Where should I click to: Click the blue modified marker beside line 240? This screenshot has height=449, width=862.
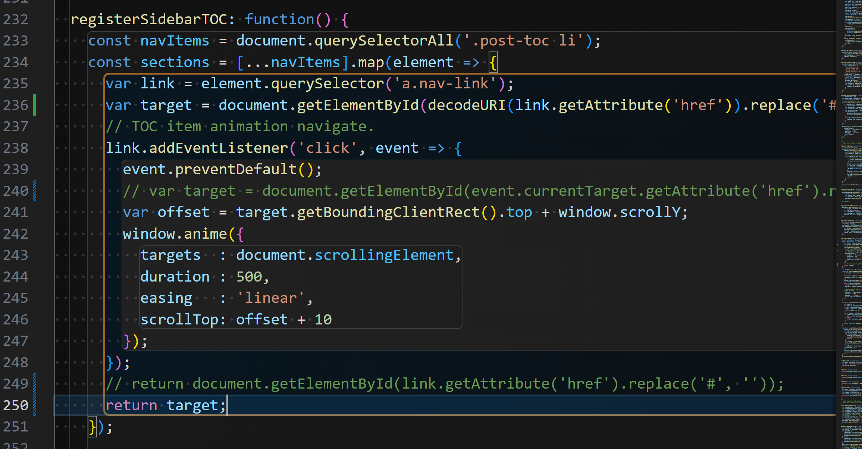pyautogui.click(x=35, y=191)
